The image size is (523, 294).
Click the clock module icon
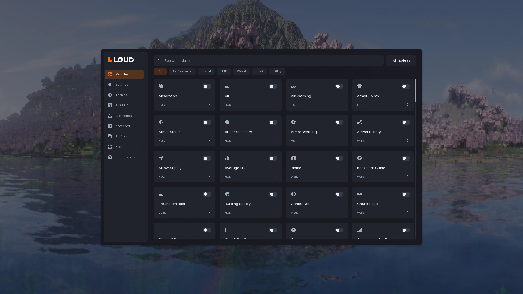[x=293, y=230]
